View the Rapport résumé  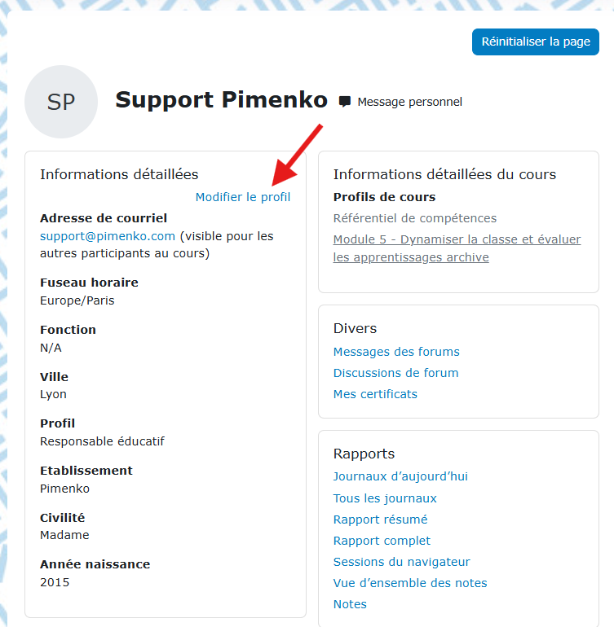(380, 520)
